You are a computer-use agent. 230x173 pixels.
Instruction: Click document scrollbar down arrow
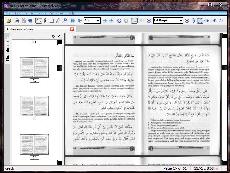[x=225, y=163]
